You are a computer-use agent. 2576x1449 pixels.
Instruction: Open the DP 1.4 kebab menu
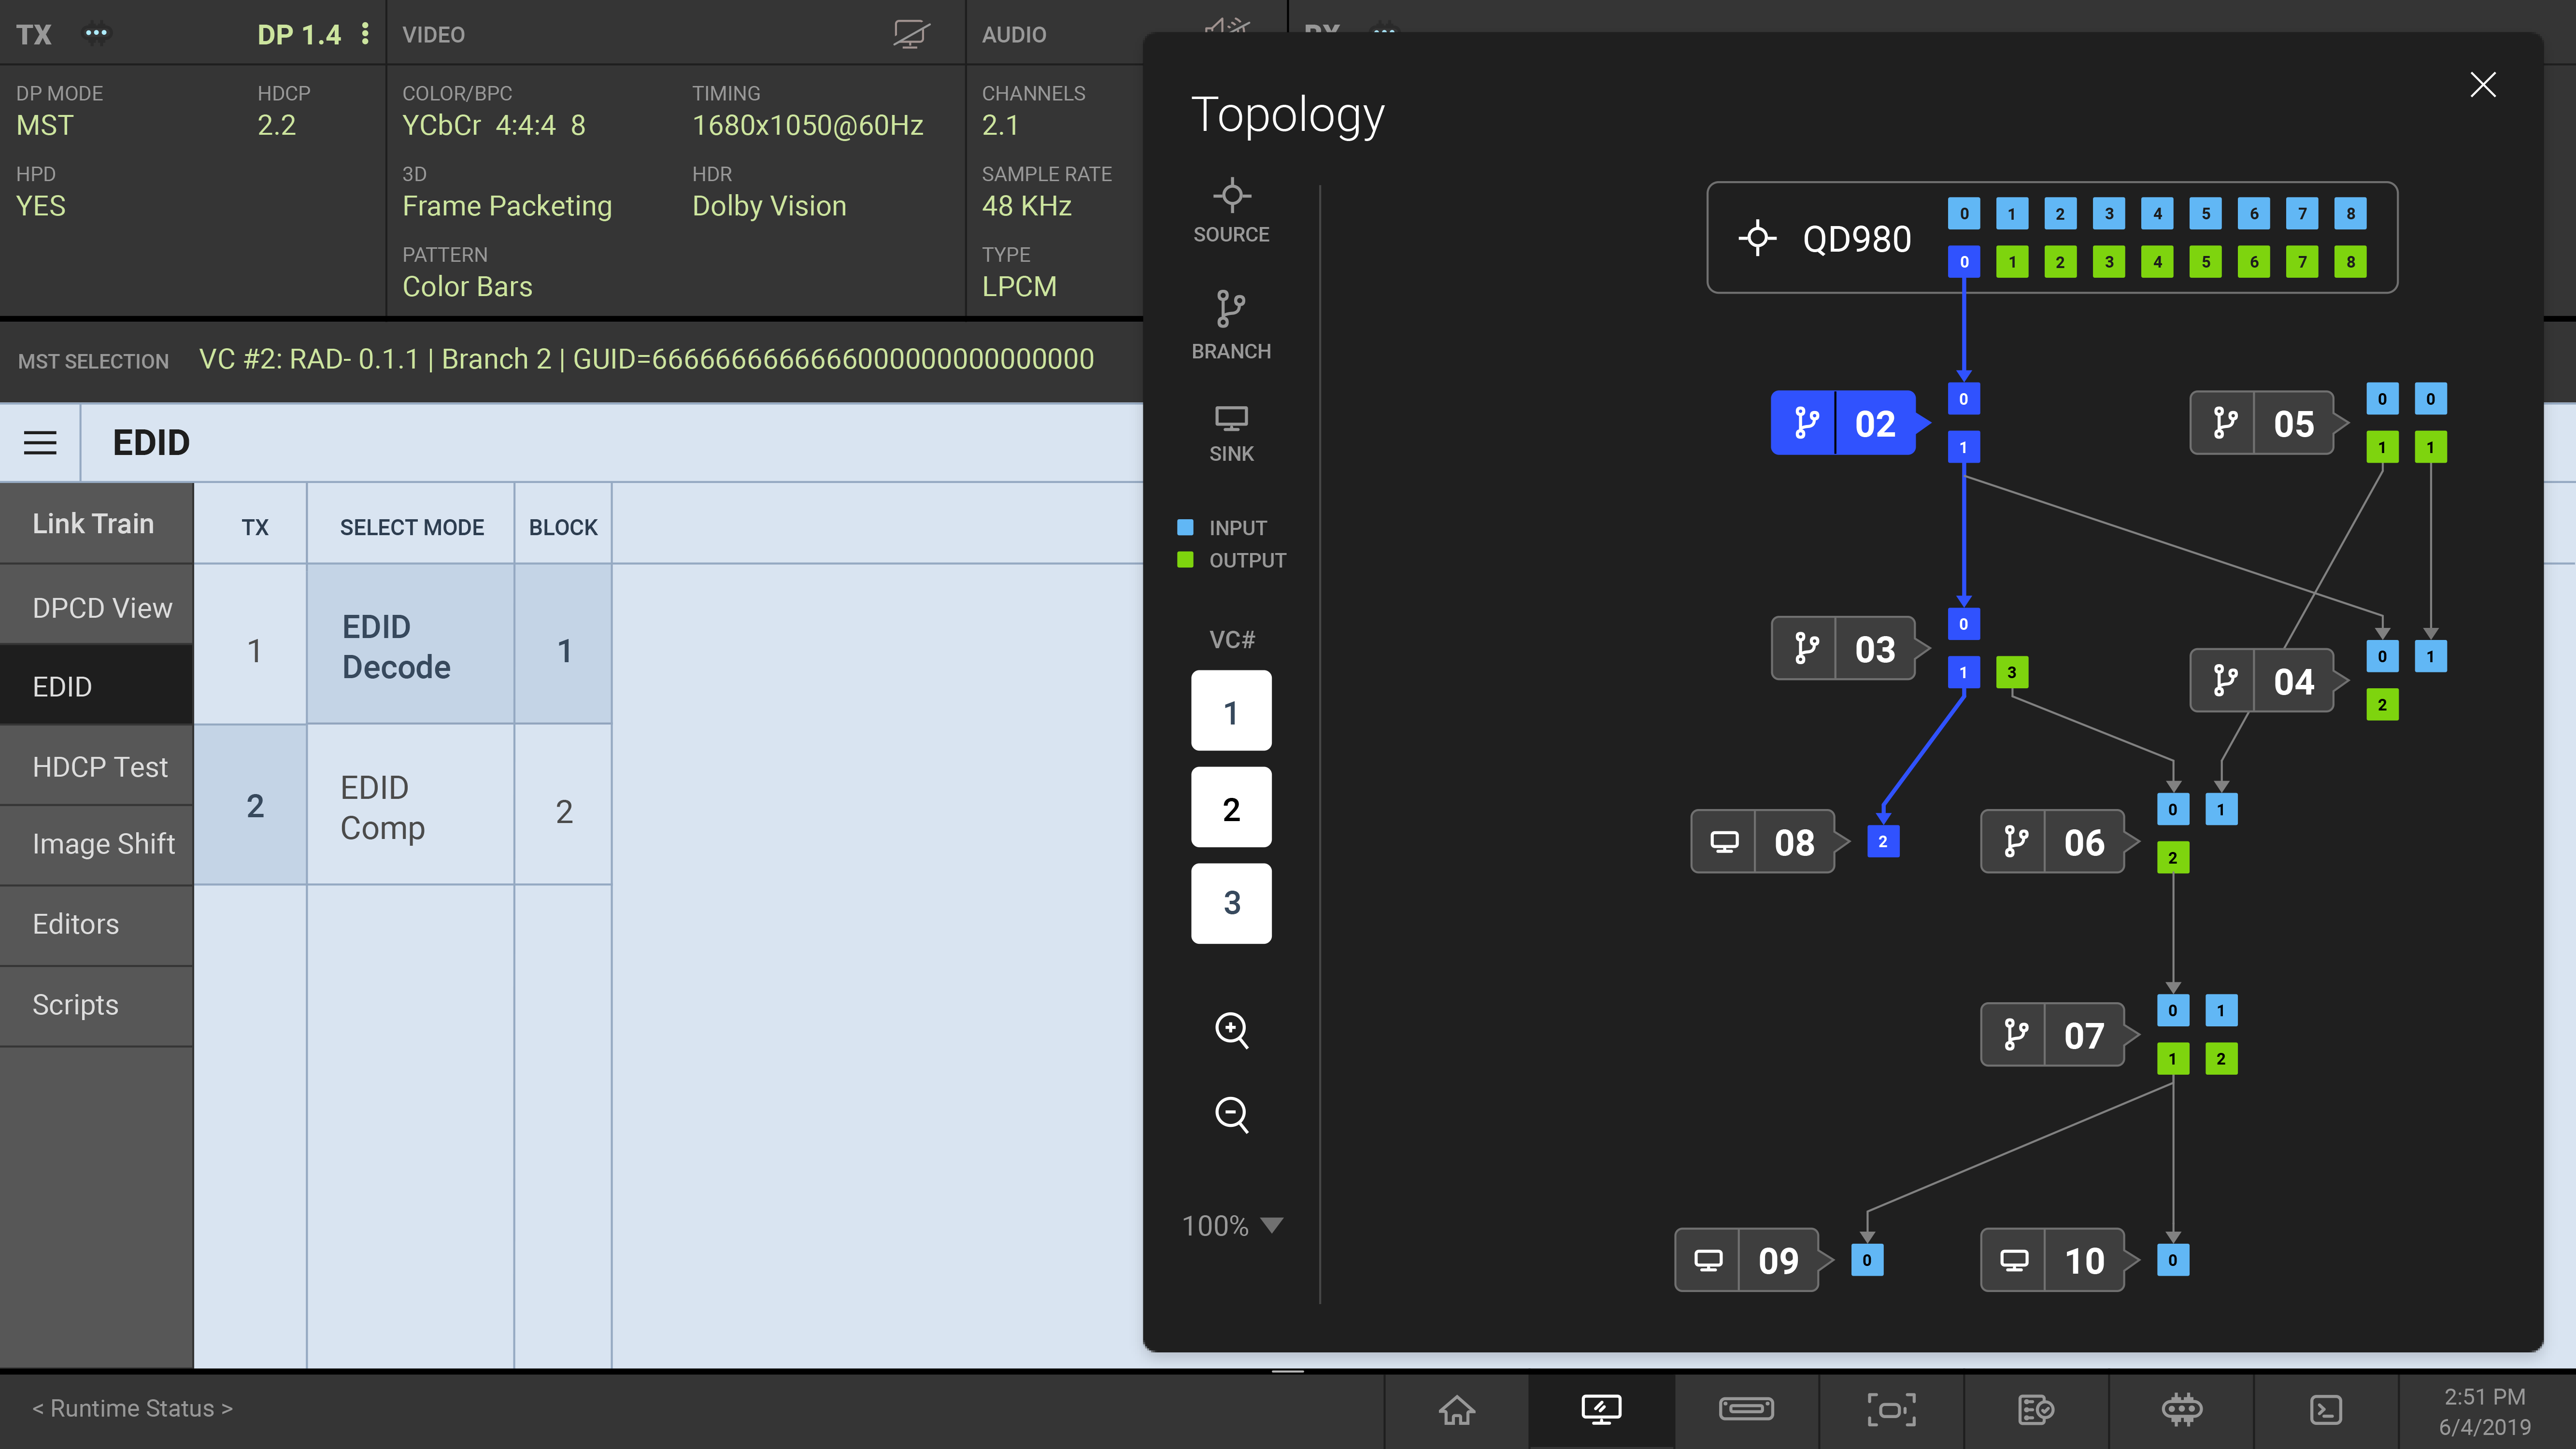point(365,33)
